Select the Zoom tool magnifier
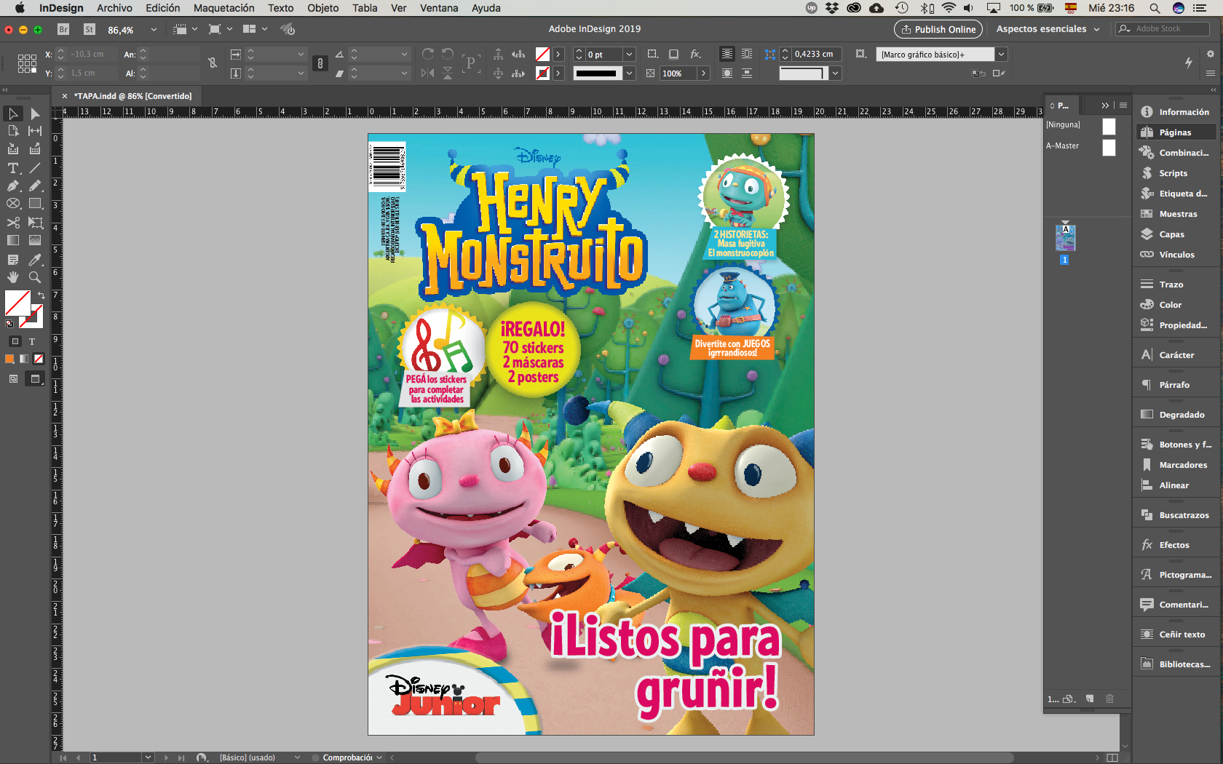The height and width of the screenshot is (764, 1223). (x=35, y=277)
